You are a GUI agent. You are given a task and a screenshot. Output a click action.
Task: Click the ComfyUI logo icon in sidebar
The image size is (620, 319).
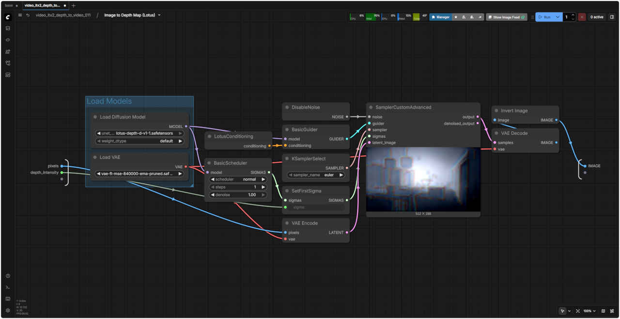(x=8, y=17)
